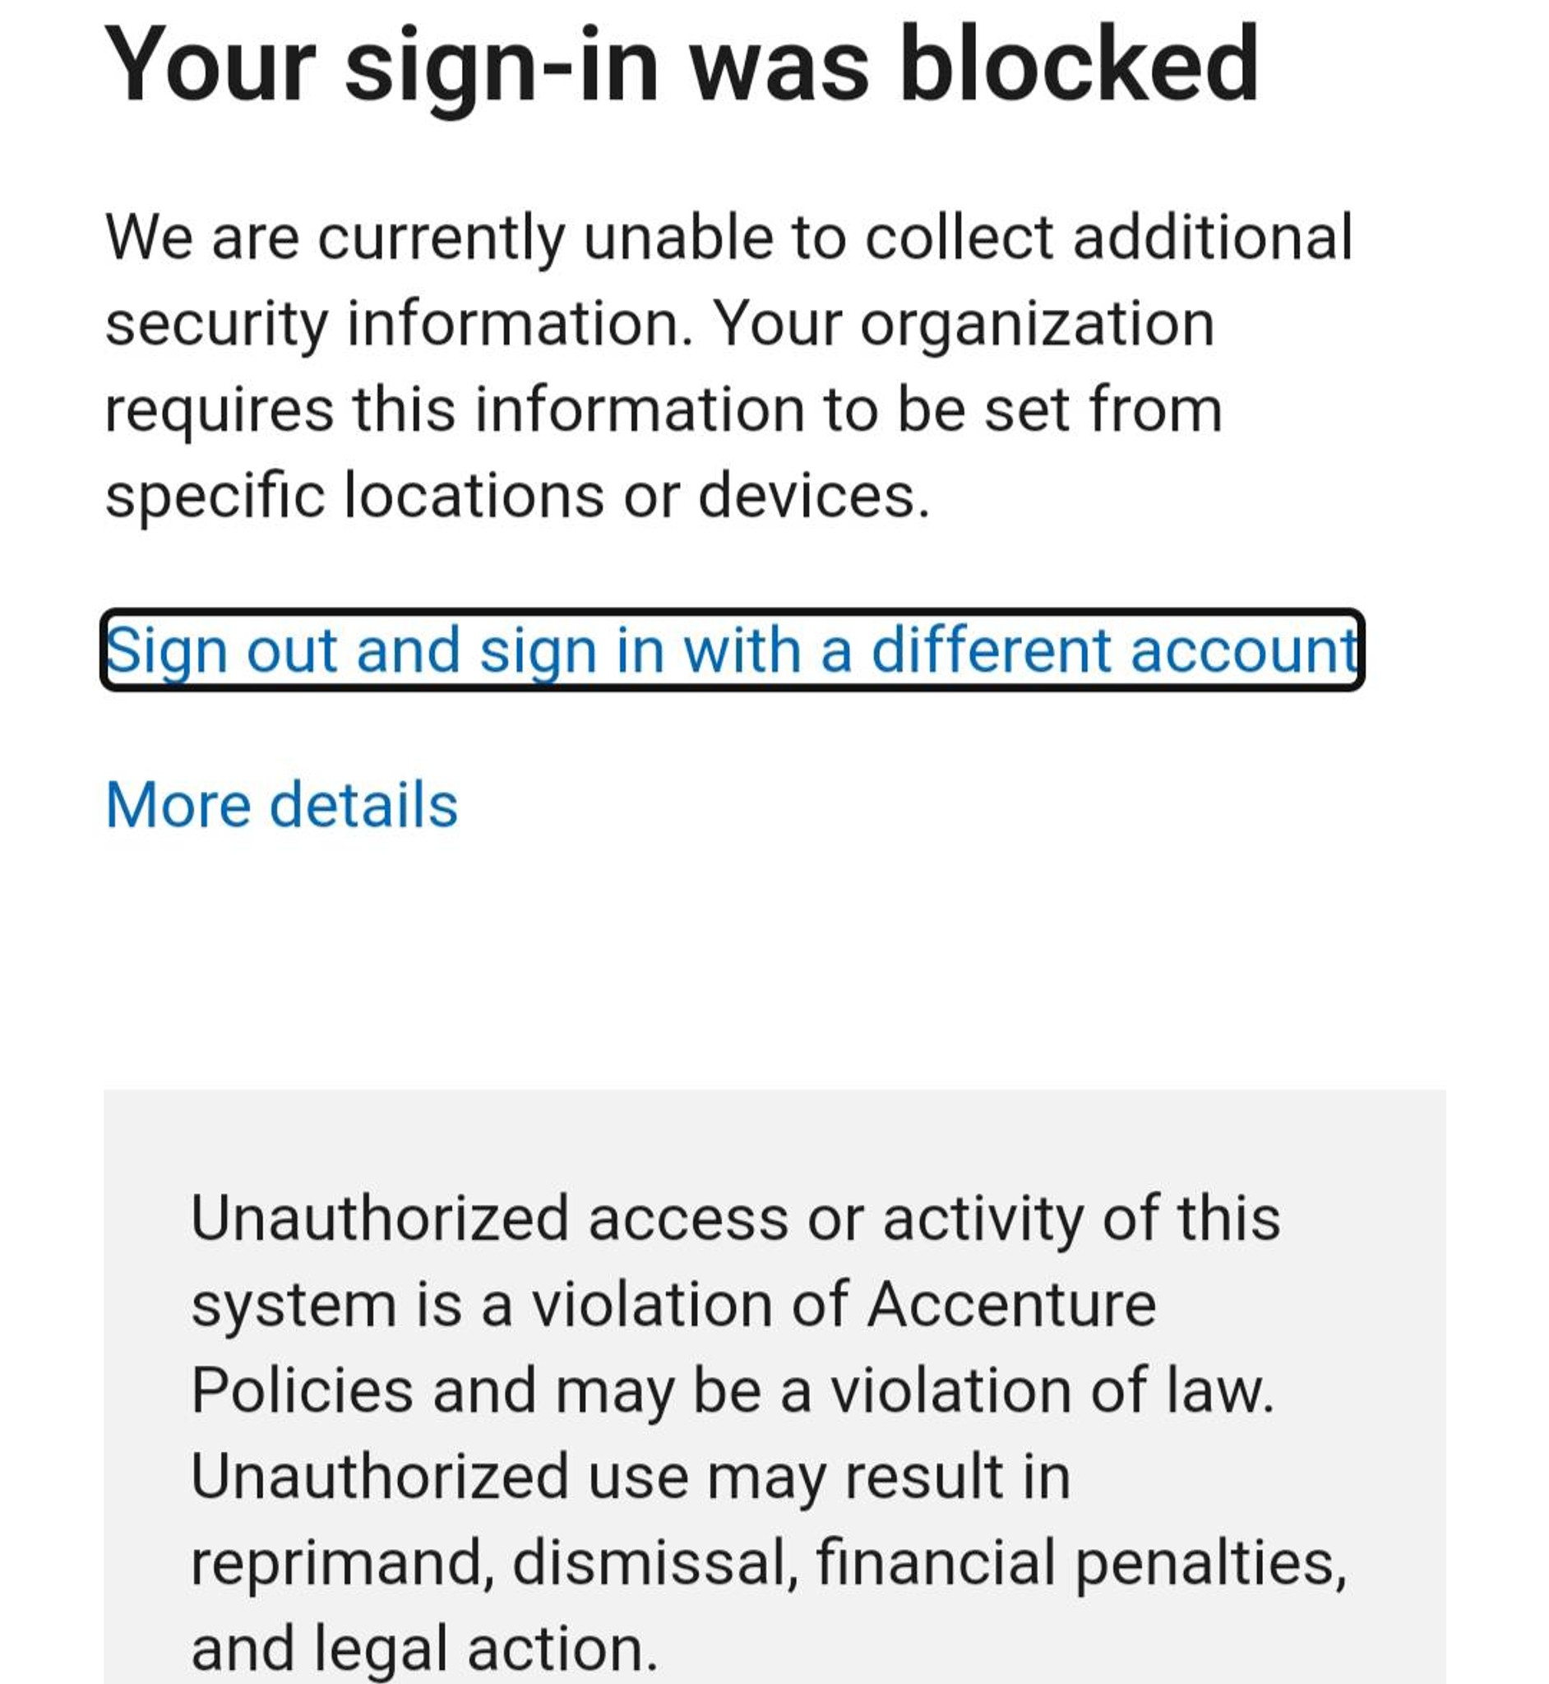Click the text 'reprimand, dismissal, financial penalties,'

pyautogui.click(x=769, y=1563)
